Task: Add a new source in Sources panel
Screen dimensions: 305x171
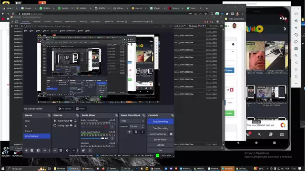Action: tap(55, 150)
